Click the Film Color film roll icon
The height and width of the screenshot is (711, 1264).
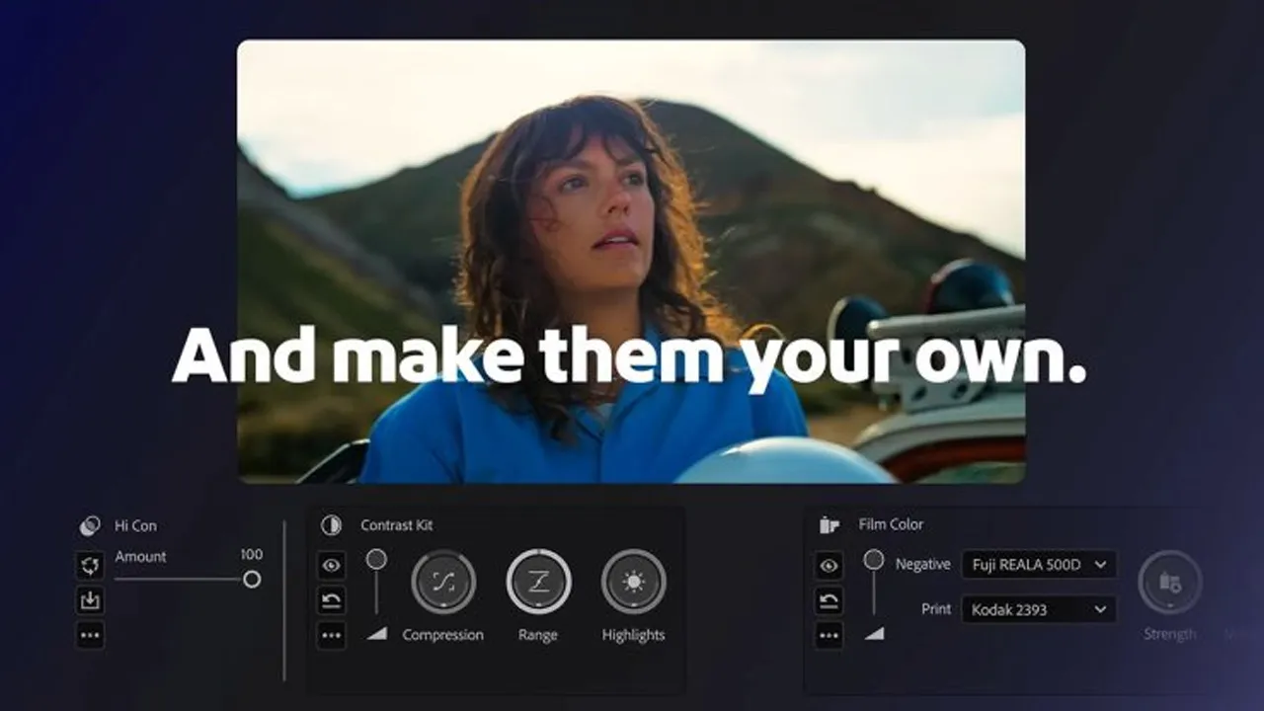tap(829, 525)
